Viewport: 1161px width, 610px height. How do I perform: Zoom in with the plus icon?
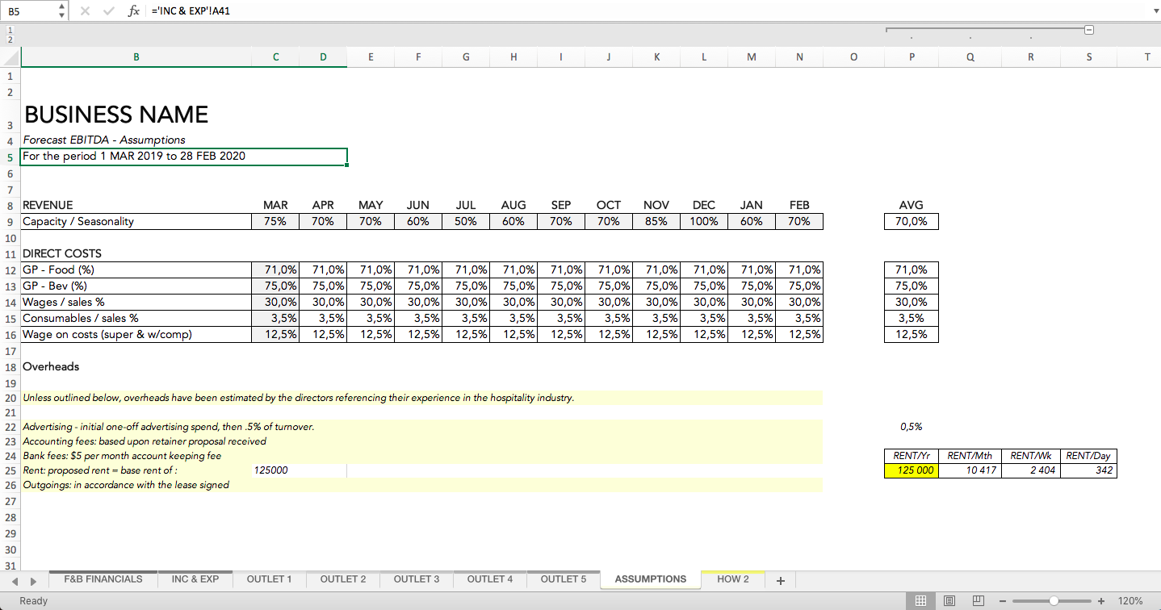[1101, 601]
